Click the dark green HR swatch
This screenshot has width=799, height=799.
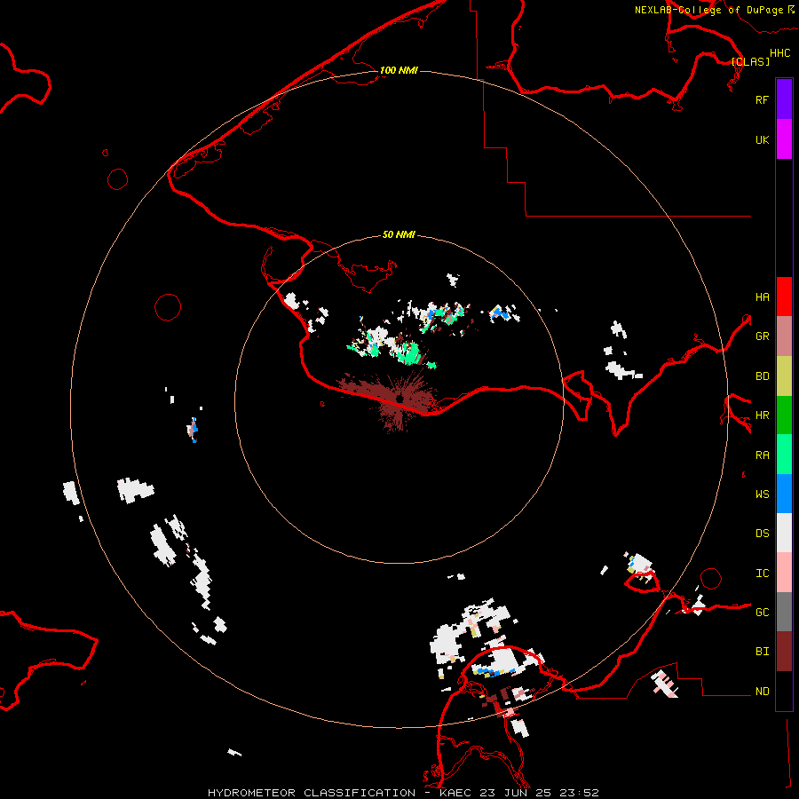[784, 415]
